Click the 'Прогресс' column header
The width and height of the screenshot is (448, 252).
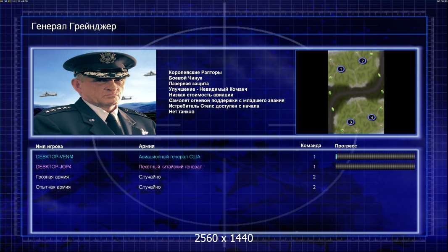pyautogui.click(x=346, y=146)
